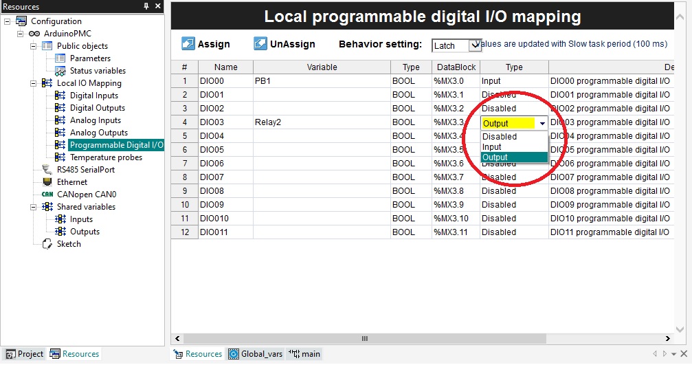Close the editor tab strip's X button
This screenshot has width=692, height=365.
click(x=684, y=353)
